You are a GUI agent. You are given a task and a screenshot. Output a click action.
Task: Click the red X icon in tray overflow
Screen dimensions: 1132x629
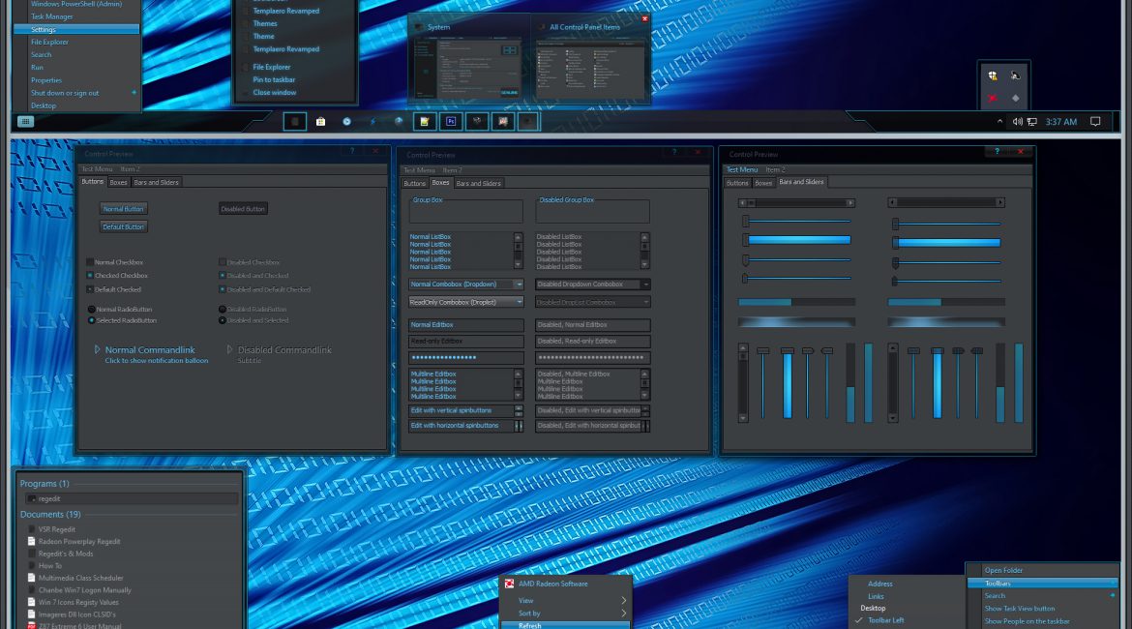[x=993, y=98]
